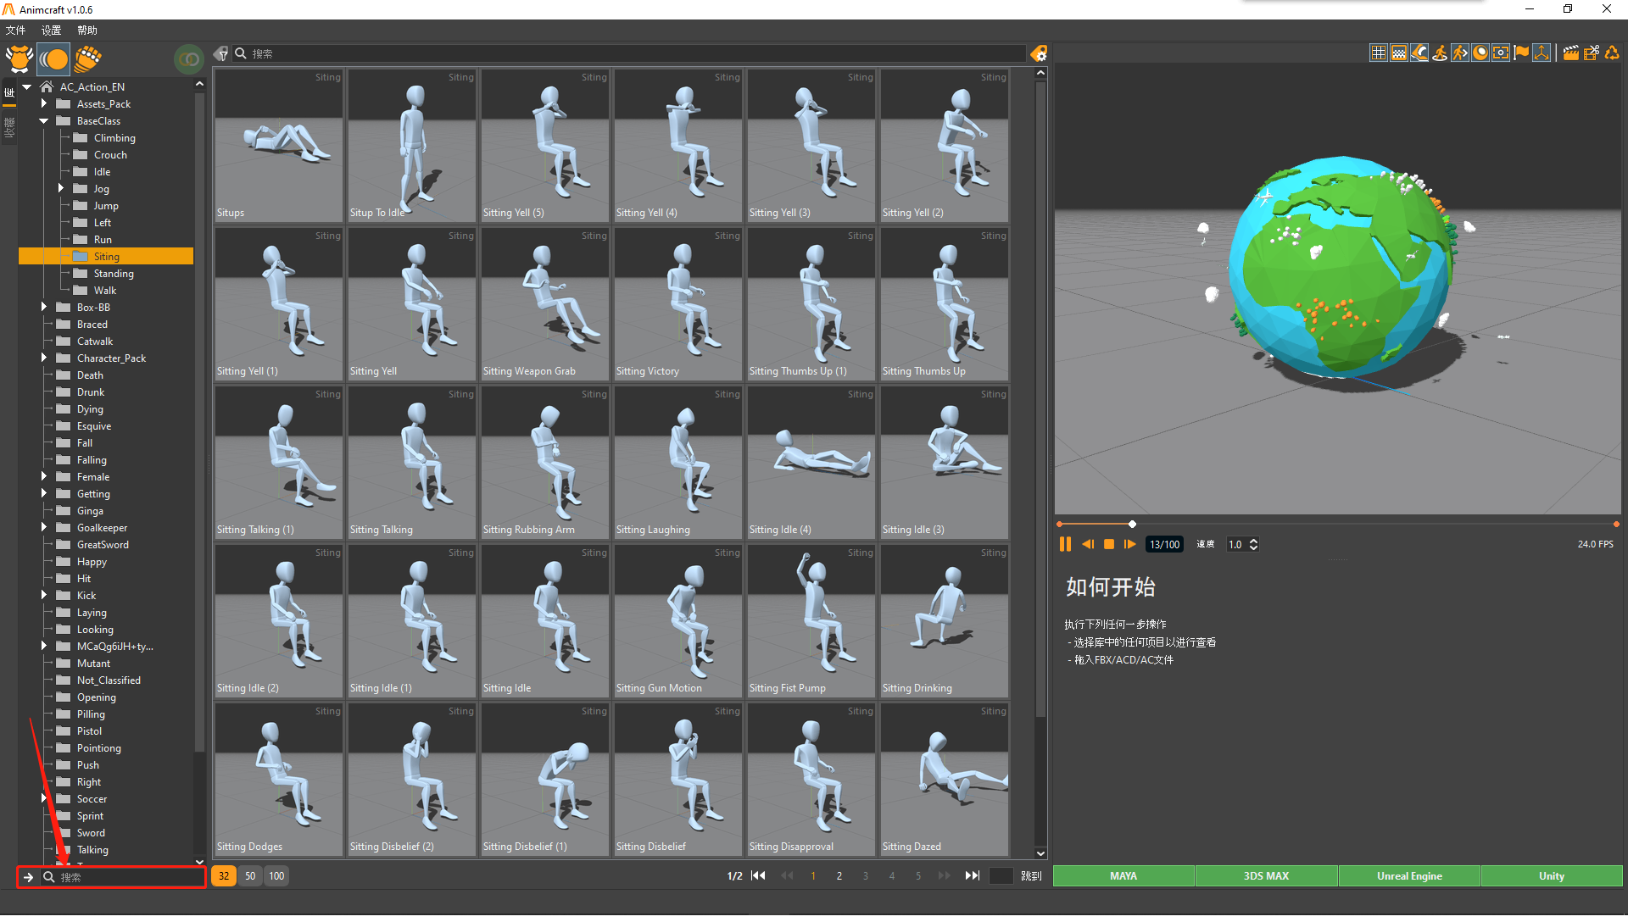Select the Sitting Laughing animation thumbnail

pyautogui.click(x=677, y=462)
